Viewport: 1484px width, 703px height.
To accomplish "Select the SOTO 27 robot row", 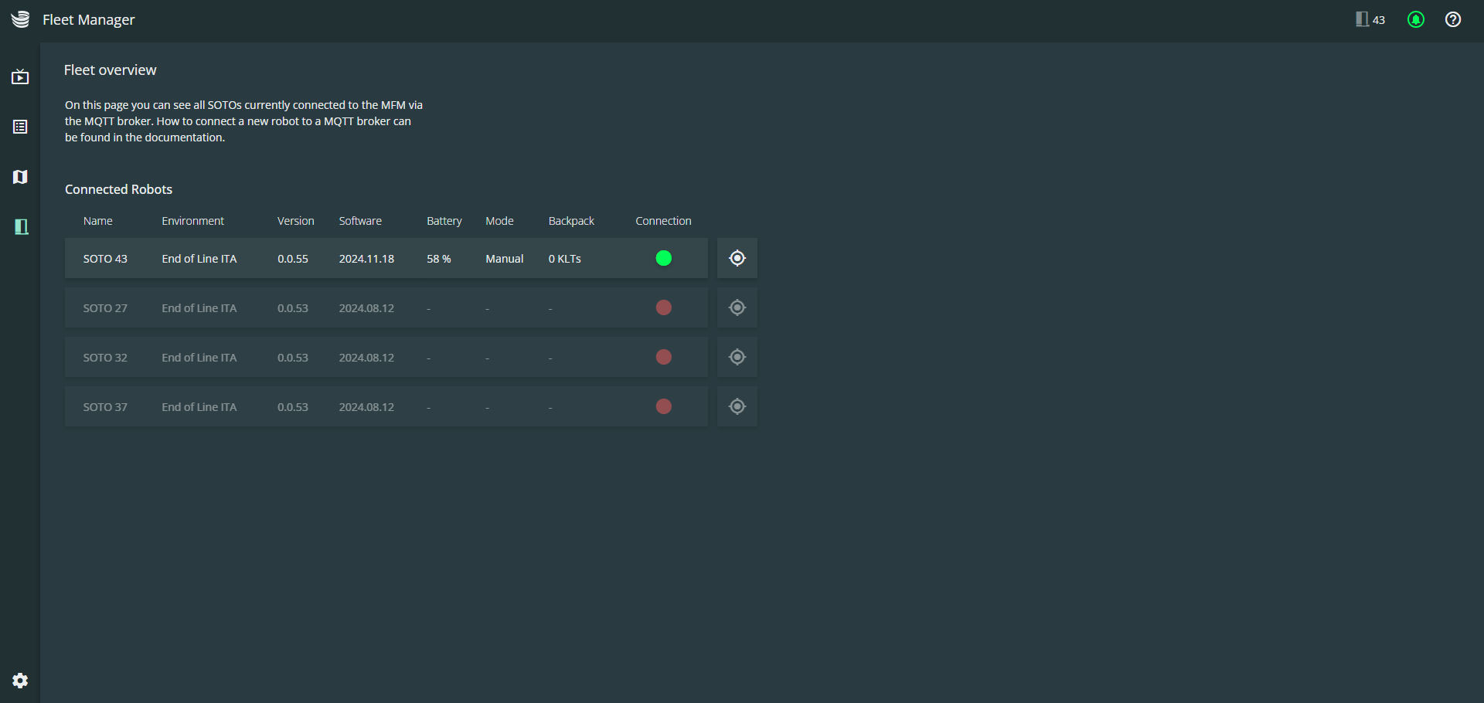I will (x=386, y=307).
